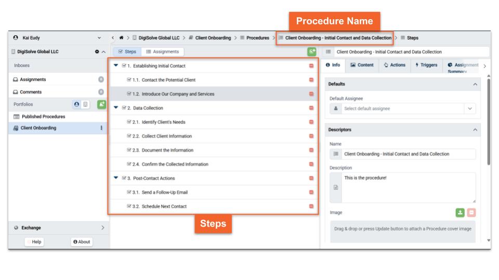Open the Default Assignee dropdown
The image size is (499, 280).
click(x=470, y=108)
